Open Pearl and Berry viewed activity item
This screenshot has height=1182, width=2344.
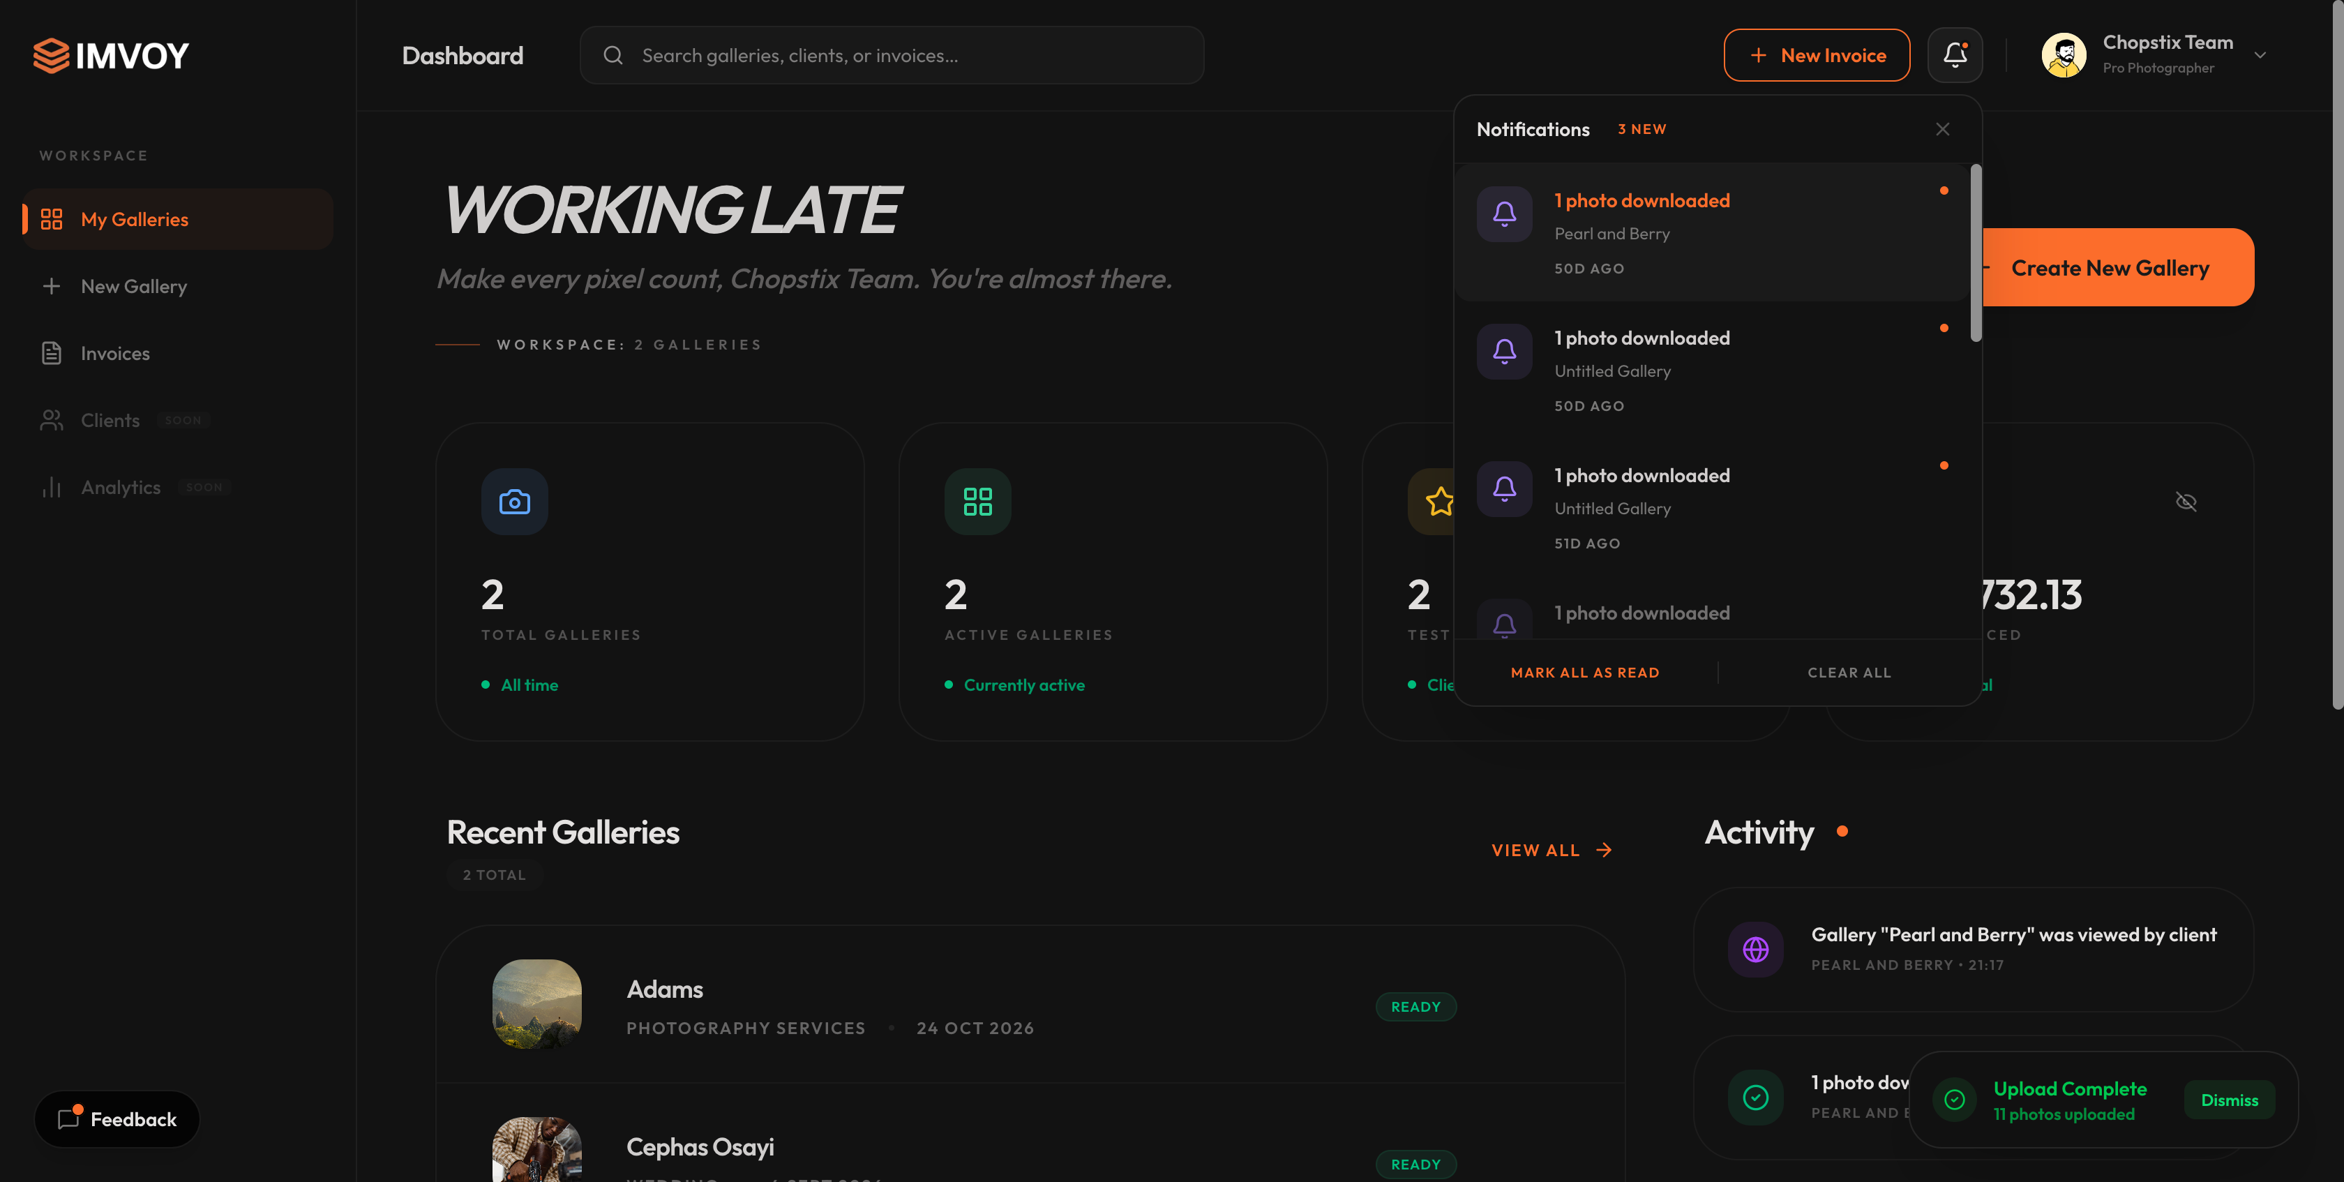point(1973,949)
